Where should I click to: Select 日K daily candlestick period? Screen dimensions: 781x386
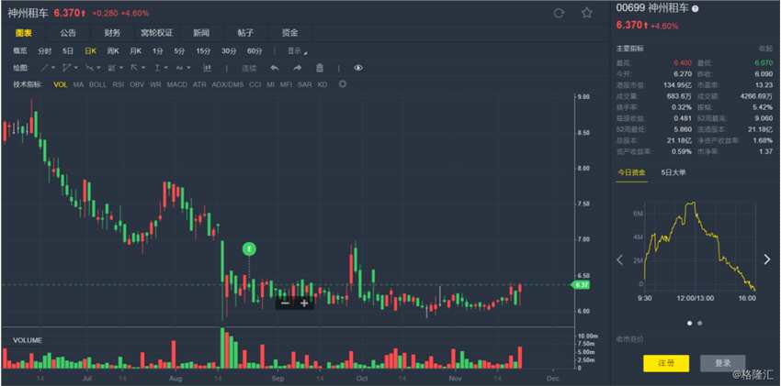90,50
